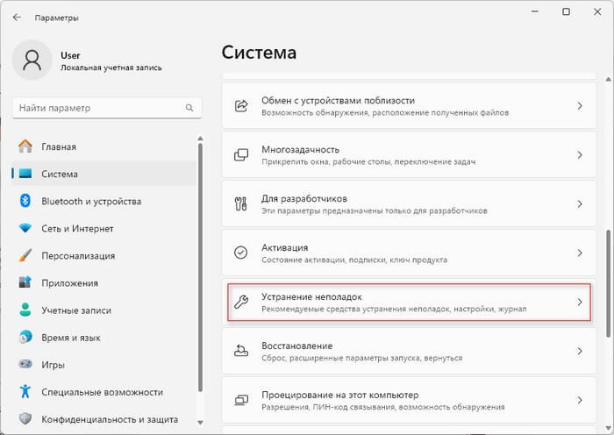Viewport: 614px width, 435px height.
Task: Go to Время и язык settings
Action: [x=70, y=337]
